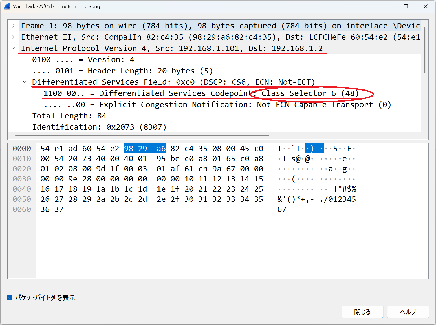Image resolution: width=436 pixels, height=325 pixels.
Task: Collapse the Internet Protocol Version 4 row
Action: coord(14,48)
